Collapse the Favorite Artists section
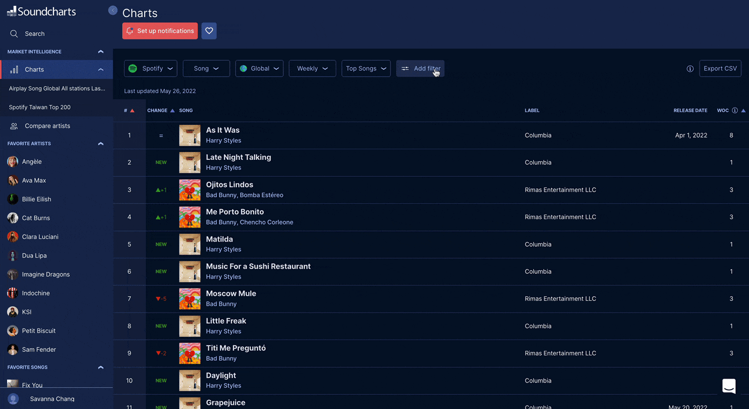This screenshot has width=749, height=409. pyautogui.click(x=101, y=143)
